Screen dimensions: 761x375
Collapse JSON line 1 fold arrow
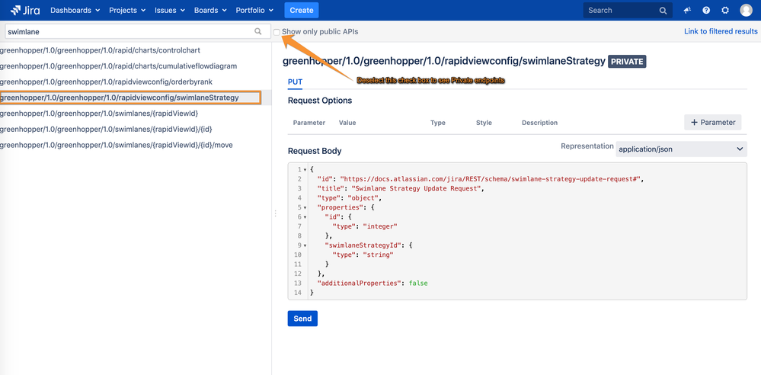[x=305, y=169]
